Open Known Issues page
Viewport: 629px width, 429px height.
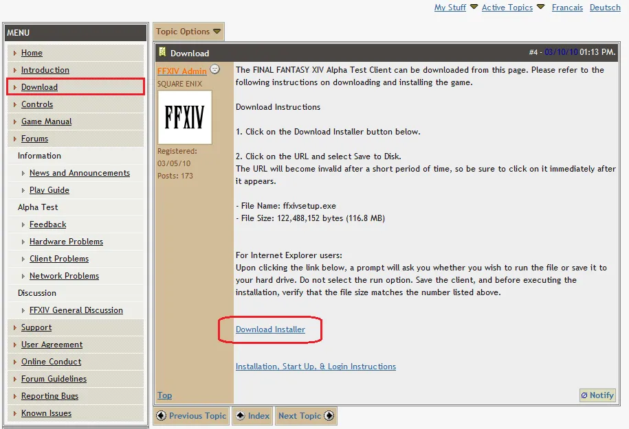click(46, 413)
